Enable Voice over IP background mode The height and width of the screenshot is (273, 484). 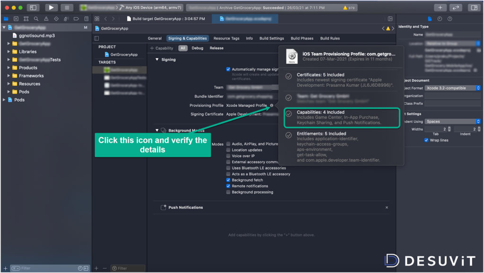click(228, 156)
